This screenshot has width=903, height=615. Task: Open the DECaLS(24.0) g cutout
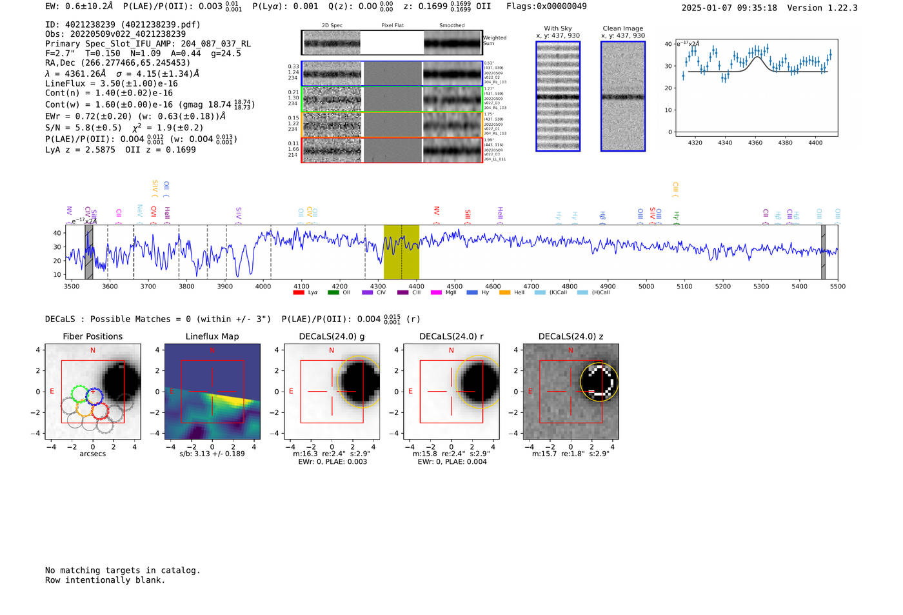point(332,392)
